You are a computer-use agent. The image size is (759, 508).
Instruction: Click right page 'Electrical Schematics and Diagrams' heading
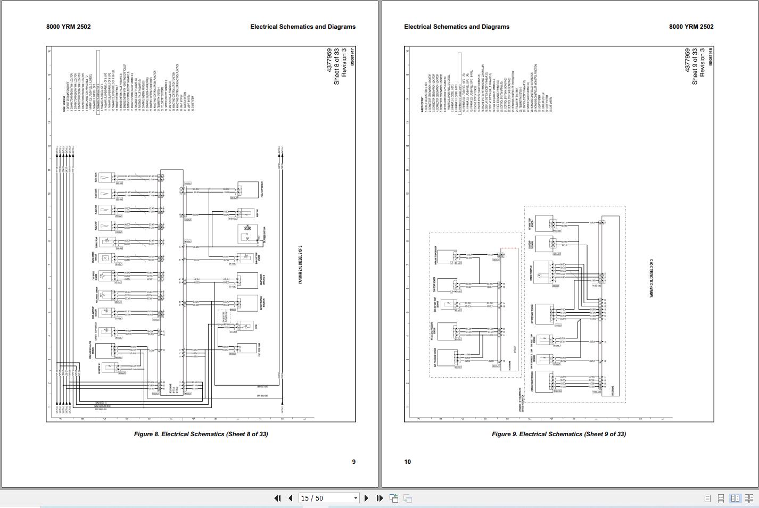457,27
